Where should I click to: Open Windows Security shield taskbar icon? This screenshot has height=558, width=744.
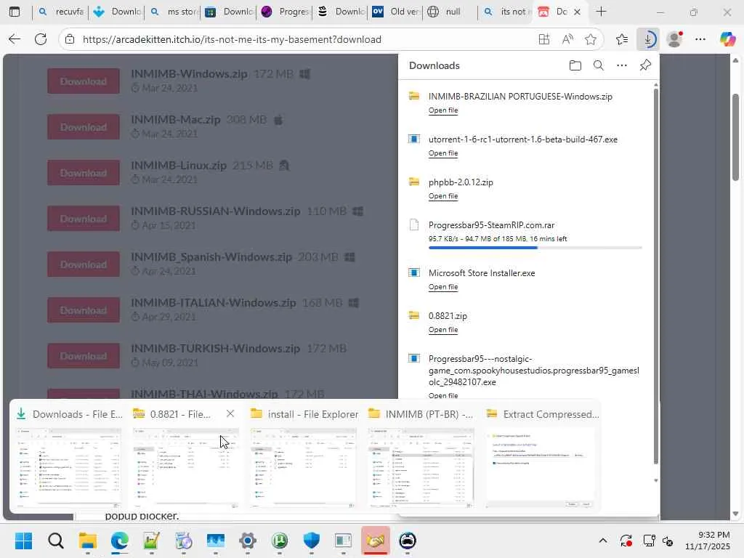click(312, 541)
